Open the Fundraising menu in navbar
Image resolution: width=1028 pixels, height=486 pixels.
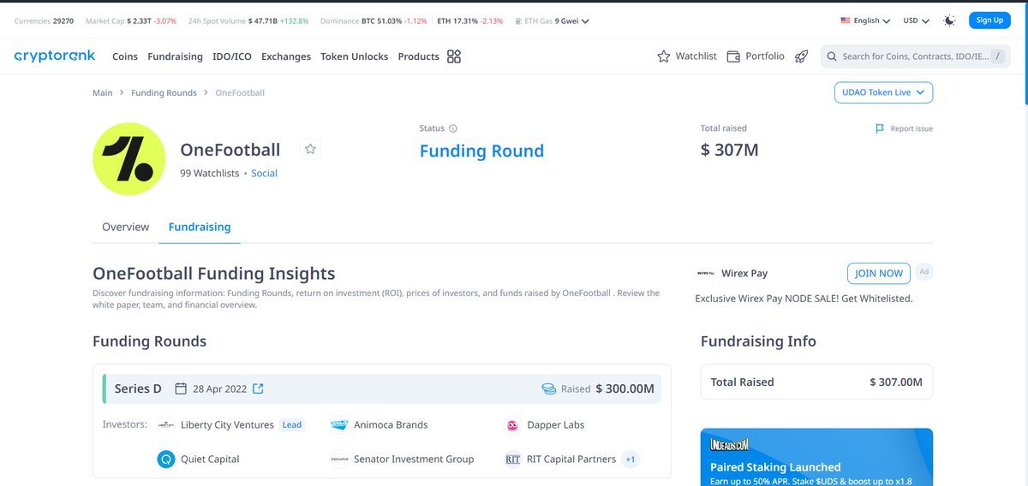click(175, 56)
